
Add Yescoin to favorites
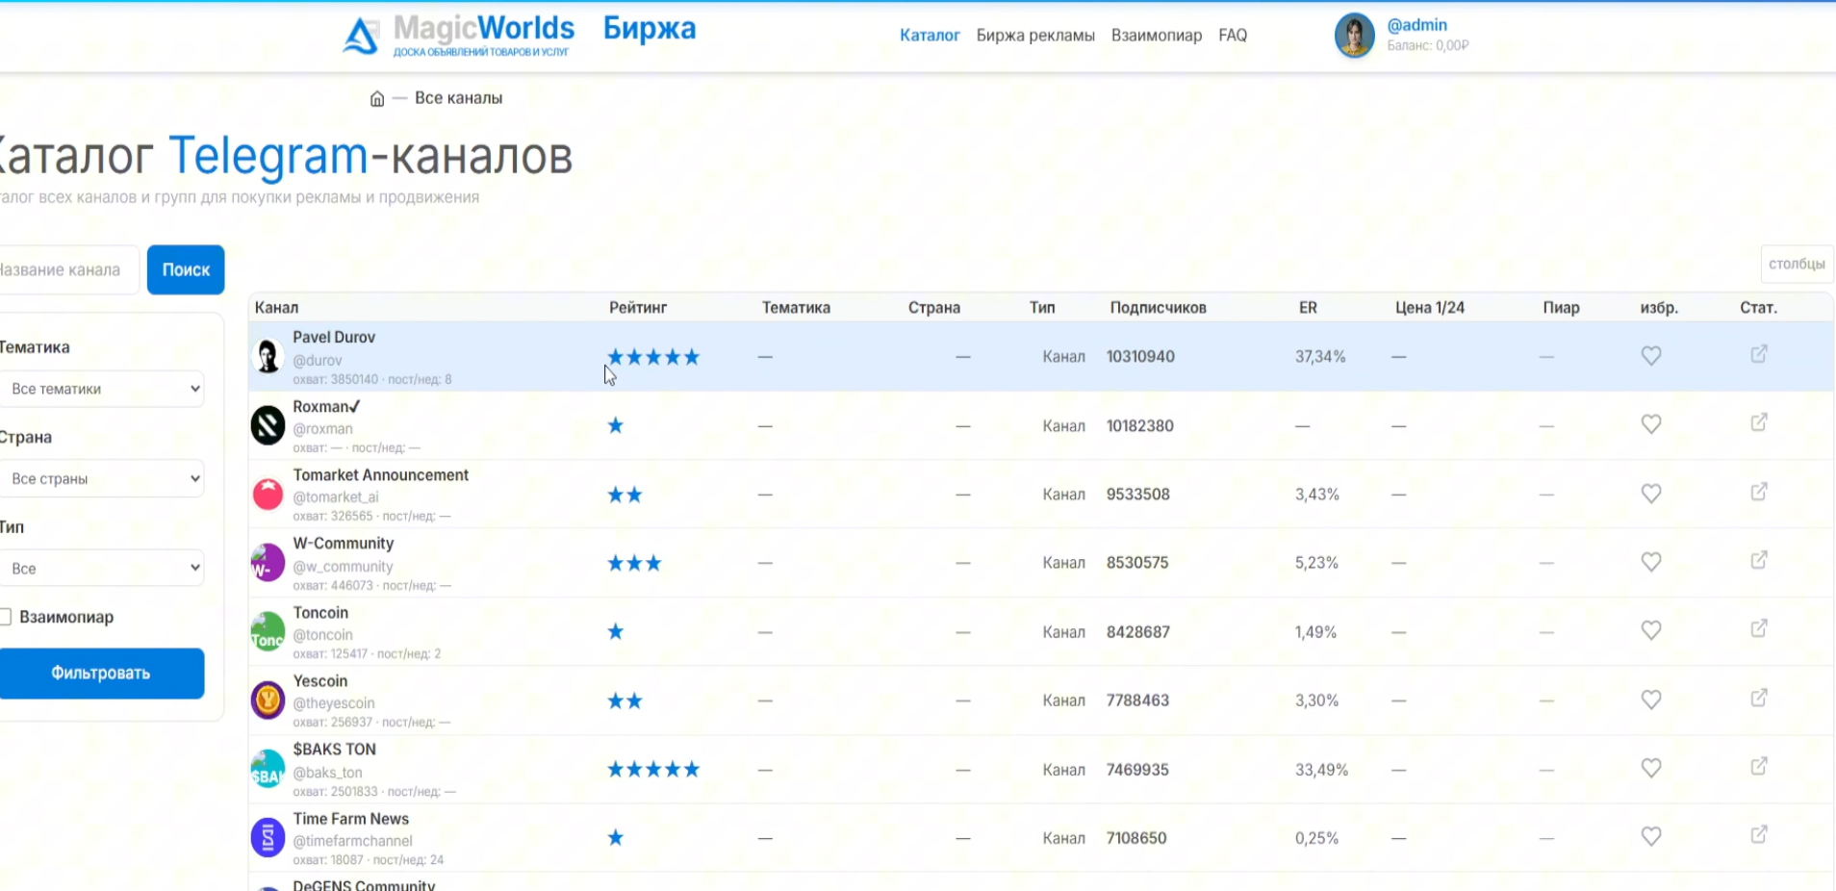tap(1651, 700)
